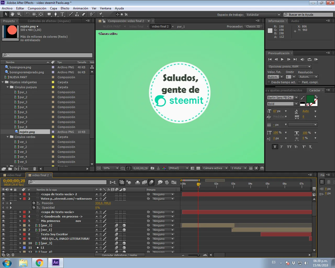Select the Eraser tool
The image size is (335, 268).
coord(84,14)
